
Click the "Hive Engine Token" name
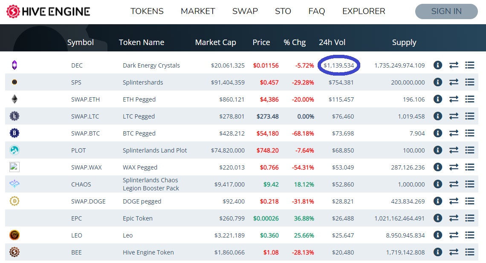tap(148, 252)
